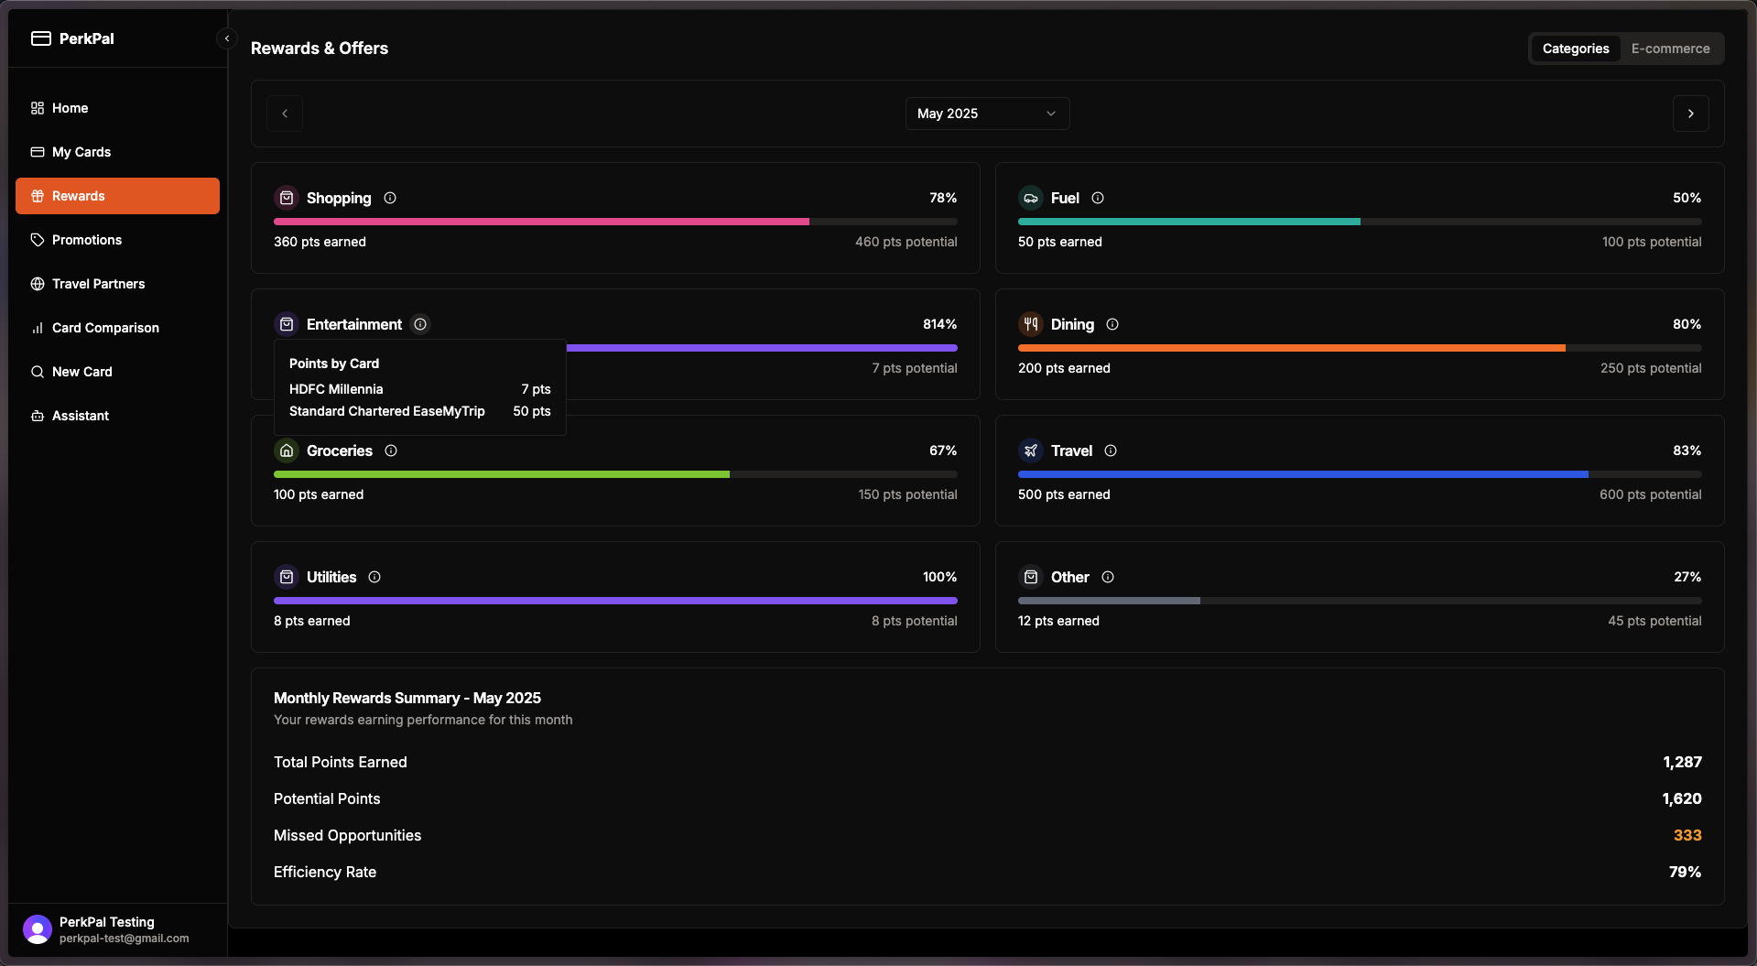This screenshot has height=966, width=1757.
Task: Click the Dining progress bar
Action: [x=1360, y=348]
